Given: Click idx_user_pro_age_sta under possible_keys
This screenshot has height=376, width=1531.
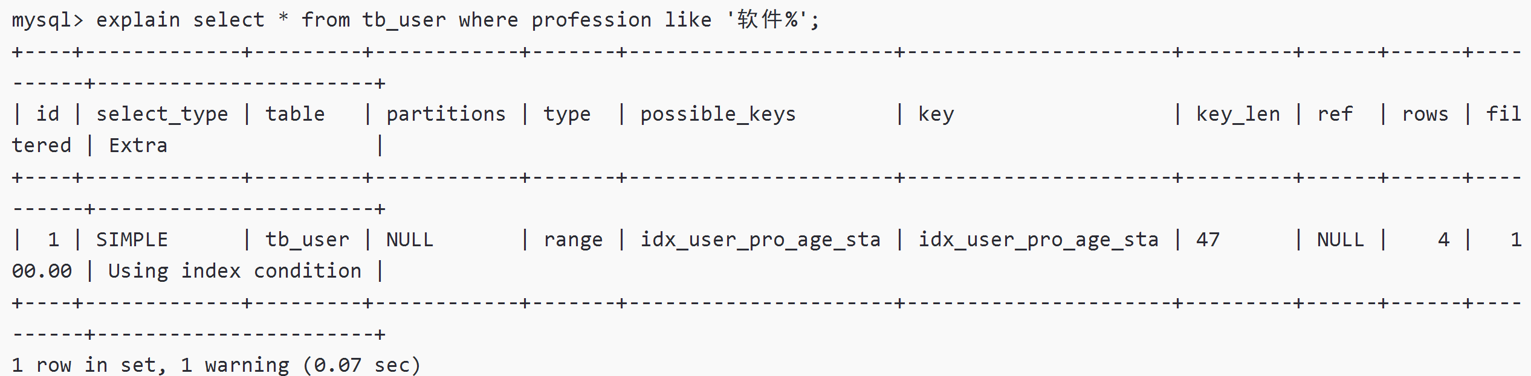Looking at the screenshot, I should tap(760, 240).
